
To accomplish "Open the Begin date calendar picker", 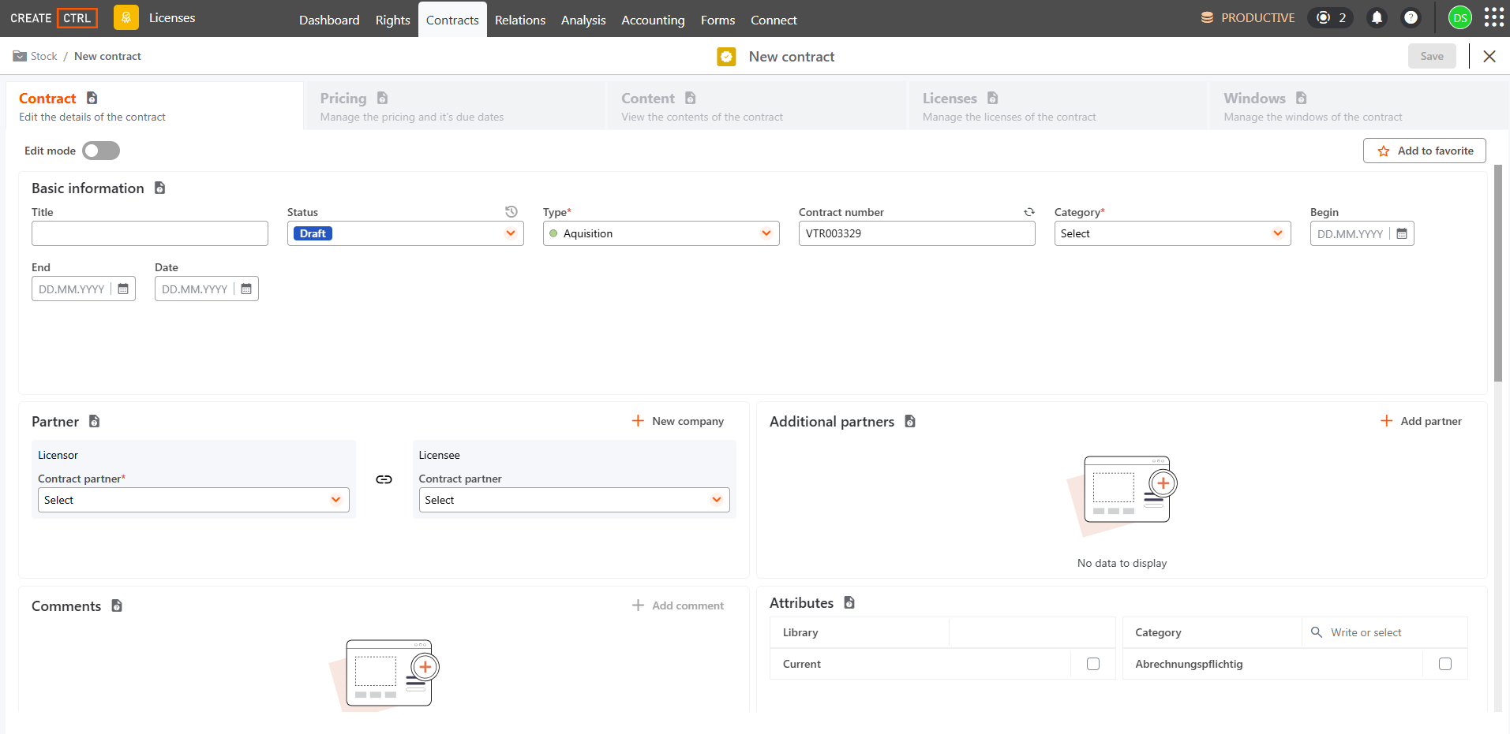I will 1402,234.
